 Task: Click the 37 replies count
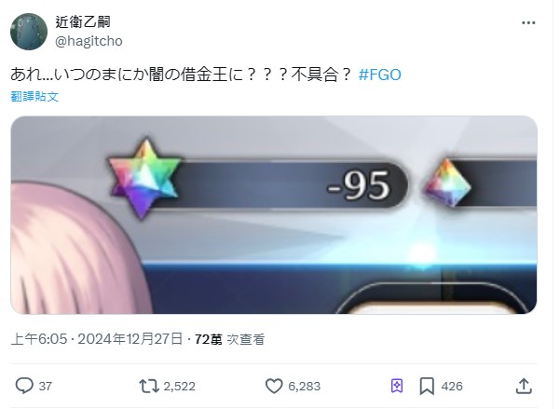pos(46,386)
